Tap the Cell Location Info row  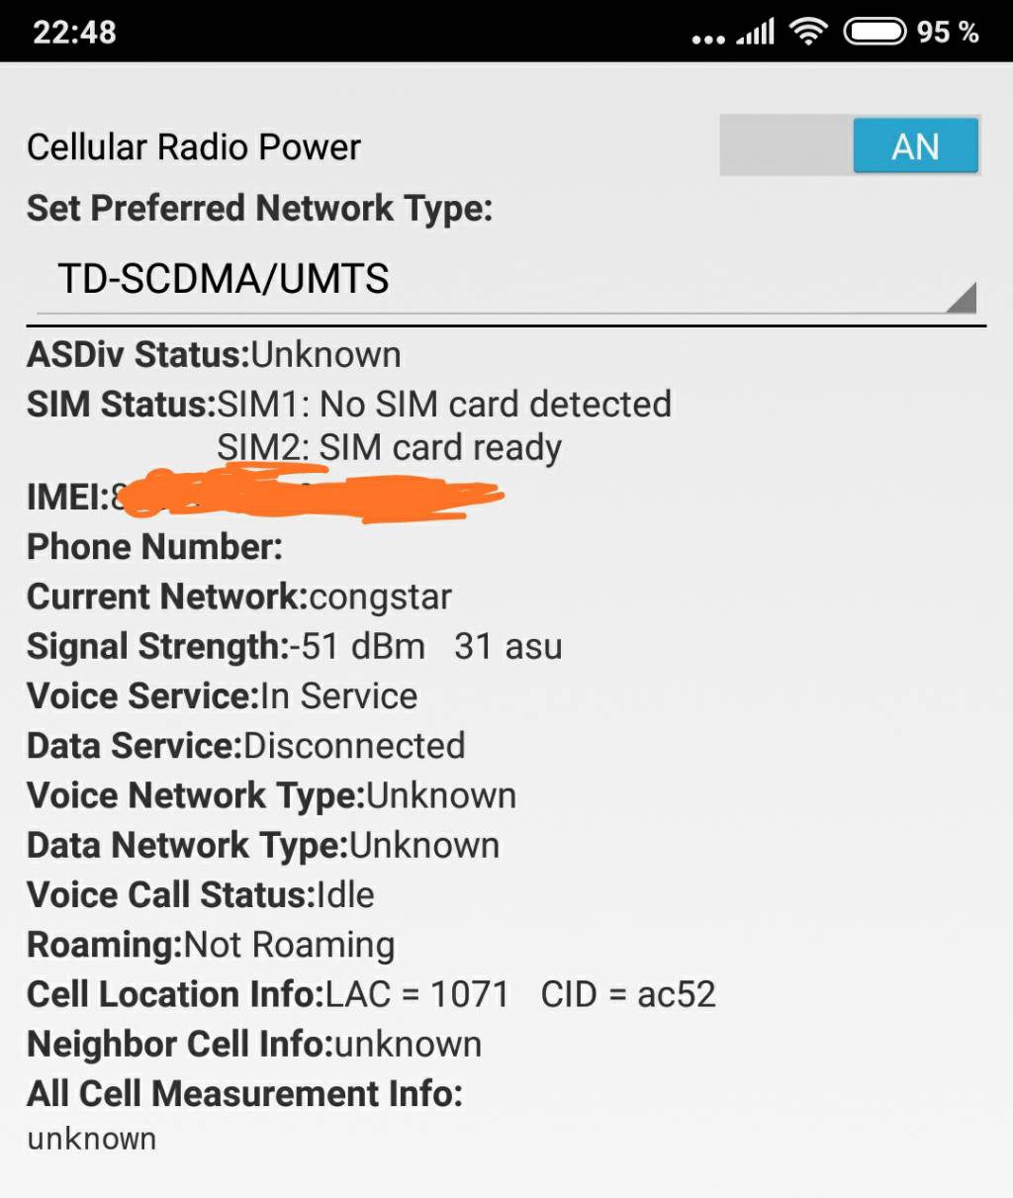pyautogui.click(x=371, y=993)
